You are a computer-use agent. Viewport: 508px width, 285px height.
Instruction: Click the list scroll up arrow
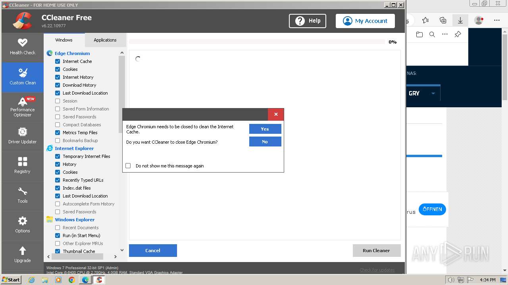coord(122,53)
